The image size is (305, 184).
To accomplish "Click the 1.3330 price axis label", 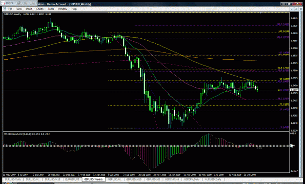I will tap(294, 131).
